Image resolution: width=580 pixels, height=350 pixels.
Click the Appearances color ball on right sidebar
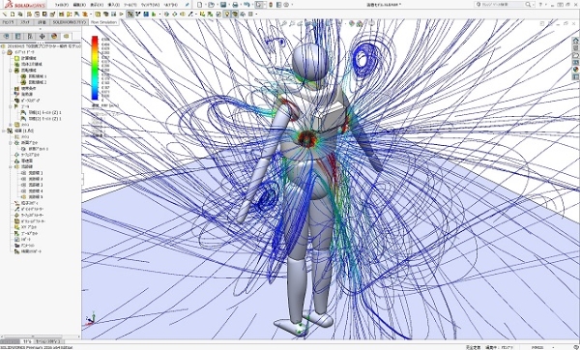point(575,70)
